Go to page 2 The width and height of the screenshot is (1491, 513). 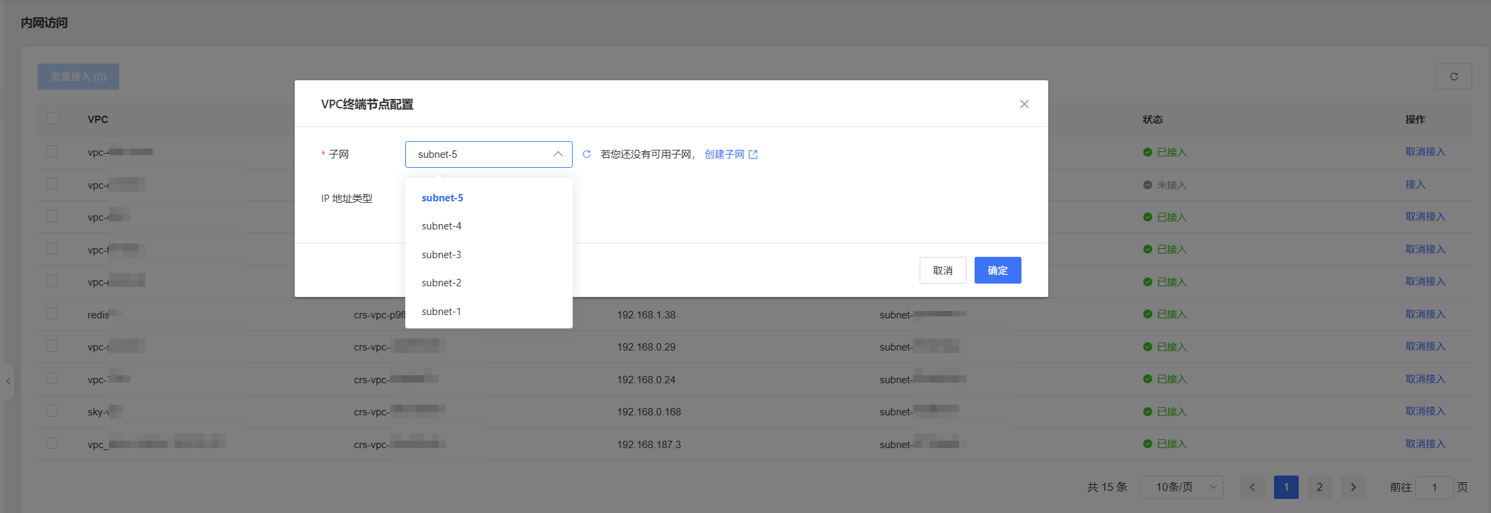tap(1320, 487)
